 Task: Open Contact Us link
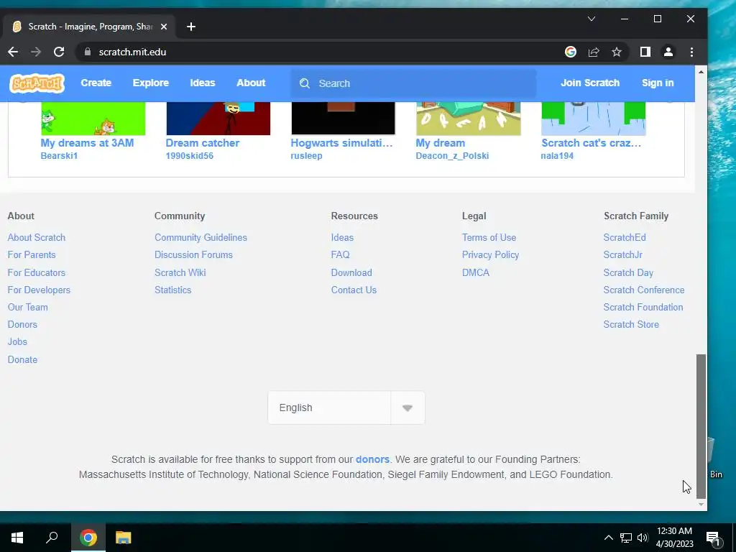pos(354,290)
